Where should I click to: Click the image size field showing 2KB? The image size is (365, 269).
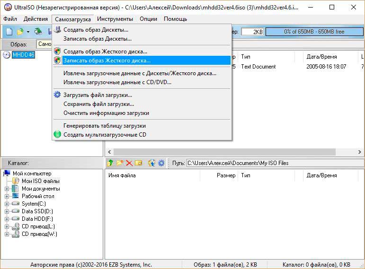[x=253, y=32]
